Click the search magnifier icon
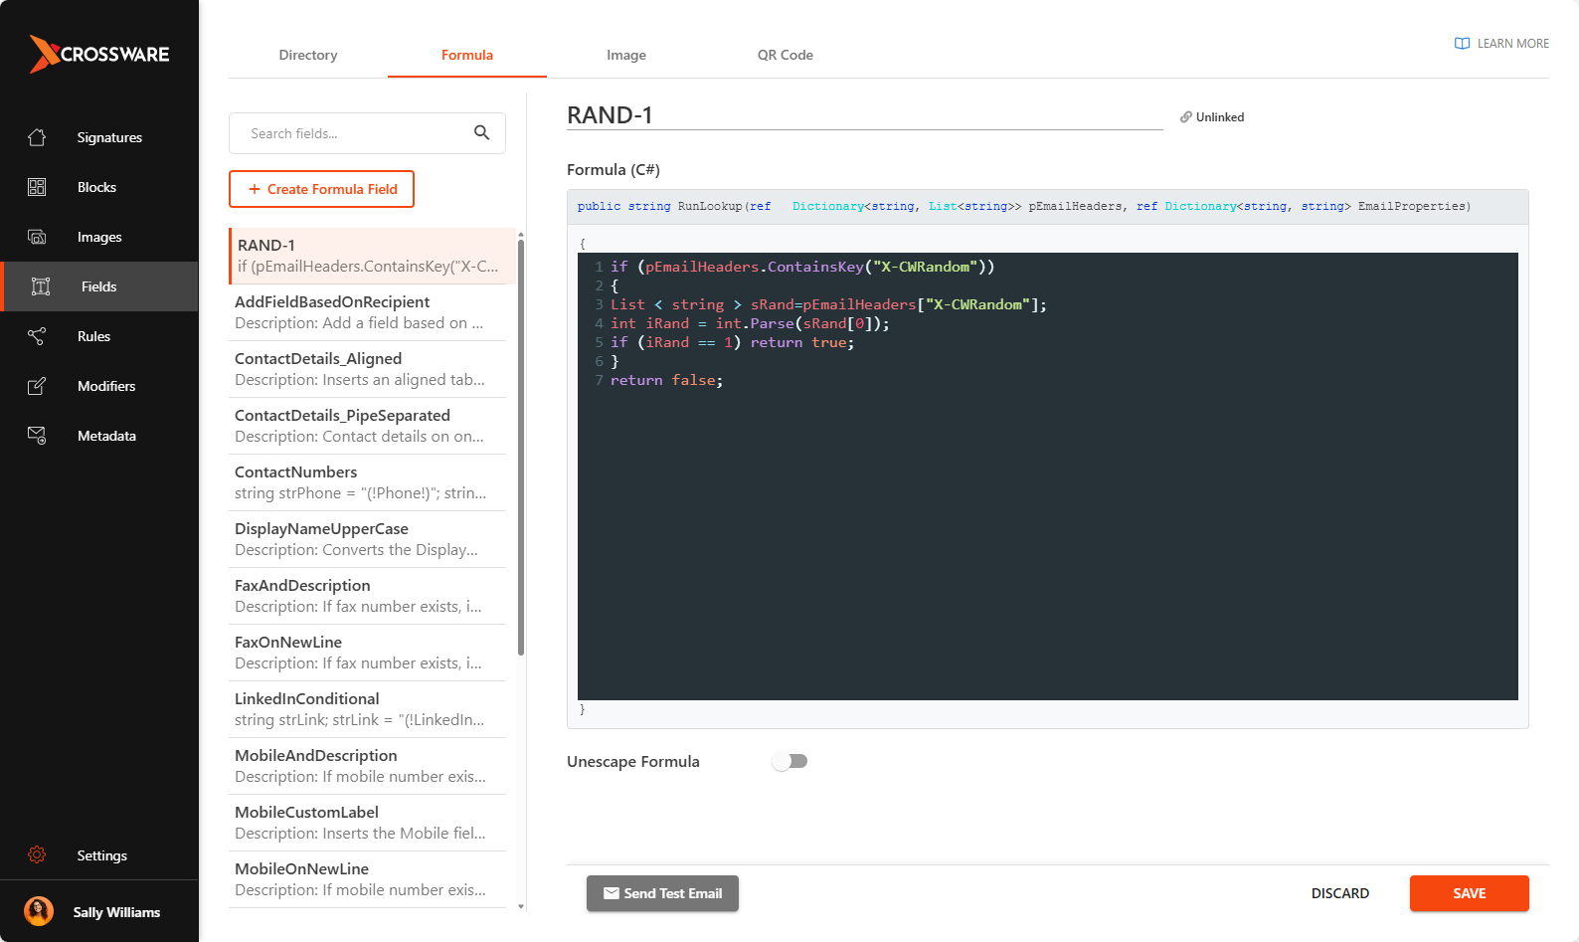 481,133
